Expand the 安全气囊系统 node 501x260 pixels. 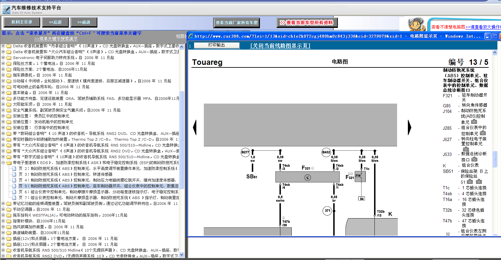pyautogui.click(x=3, y=110)
